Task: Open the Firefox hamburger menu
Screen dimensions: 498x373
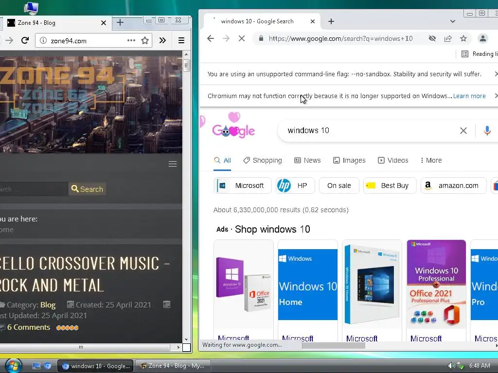Action: tap(181, 40)
